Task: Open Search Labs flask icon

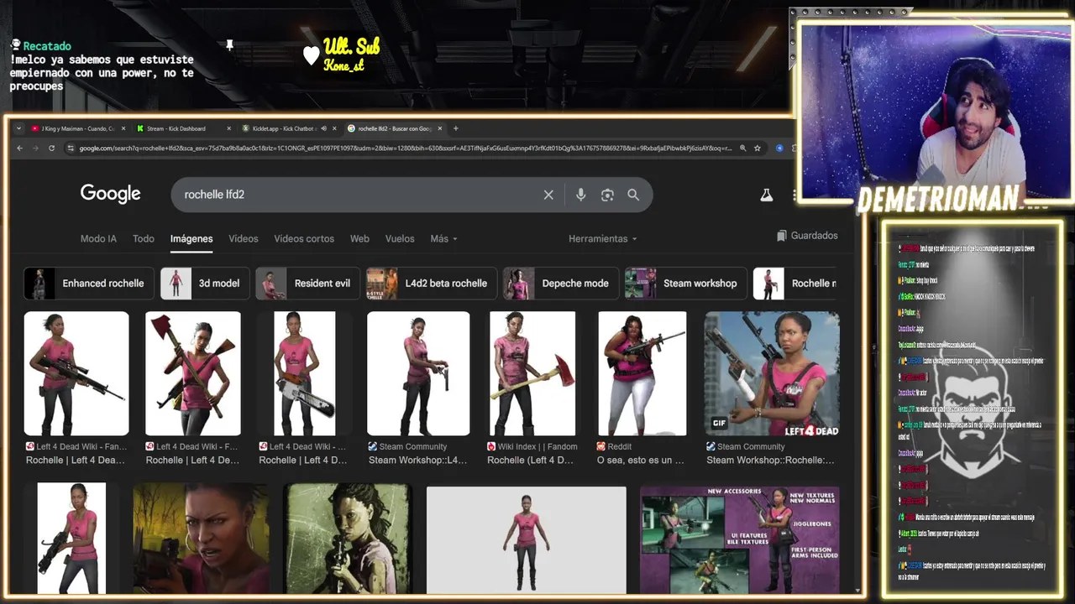Action: point(766,195)
